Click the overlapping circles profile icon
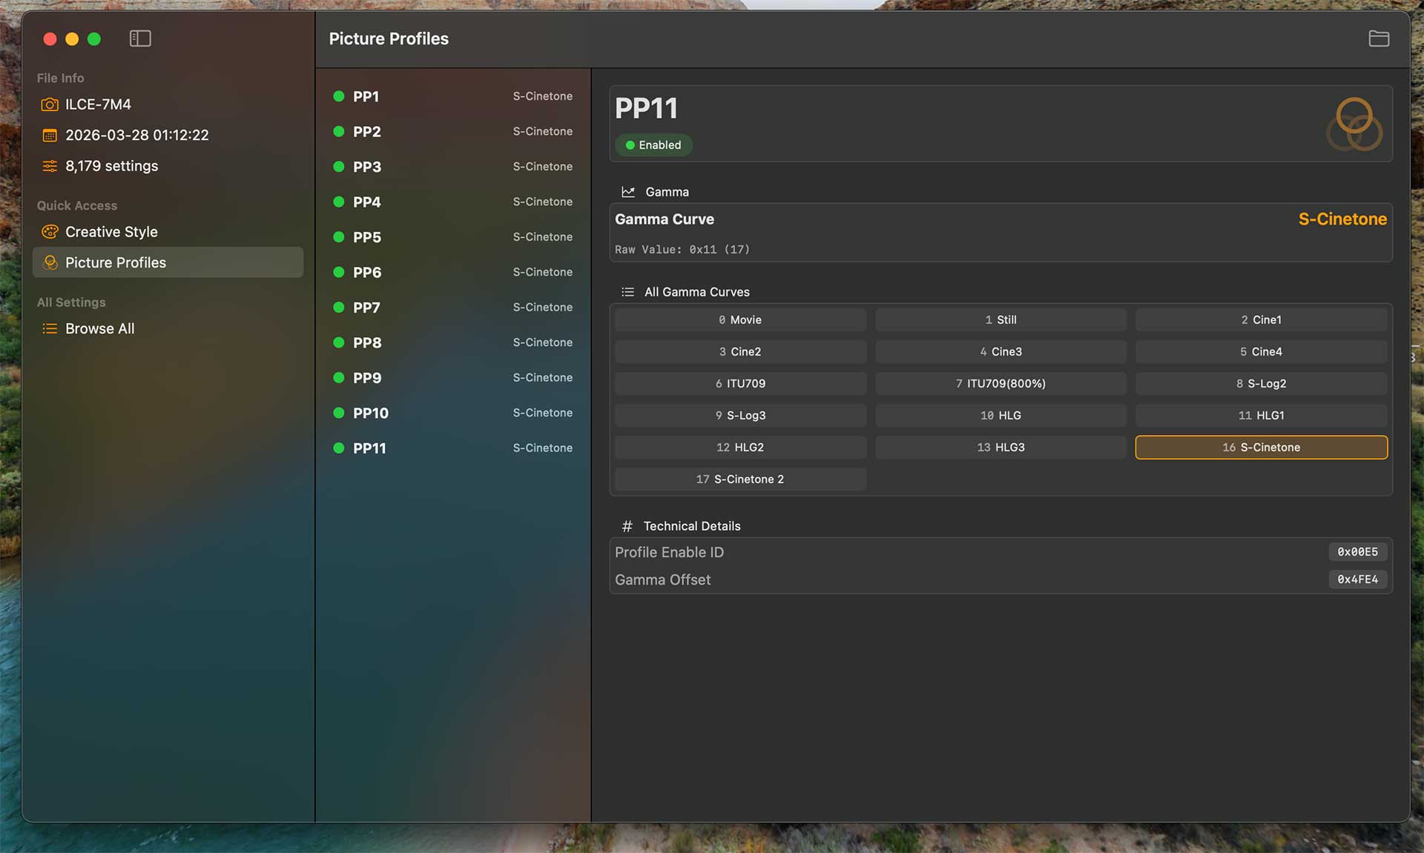Viewport: 1424px width, 853px height. 1354,125
